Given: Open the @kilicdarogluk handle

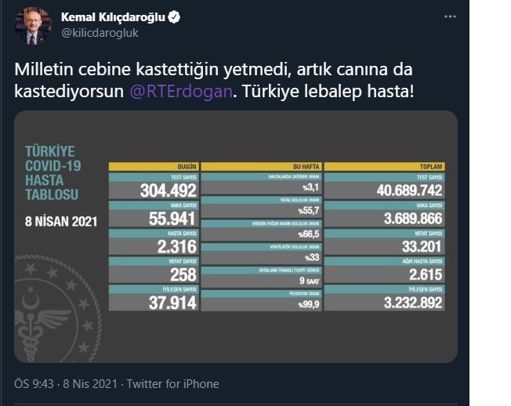Looking at the screenshot, I should (x=100, y=33).
